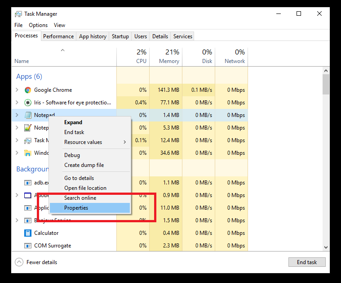Click the COM Surrogate process name
Image resolution: width=341 pixels, height=283 pixels.
[53, 246]
